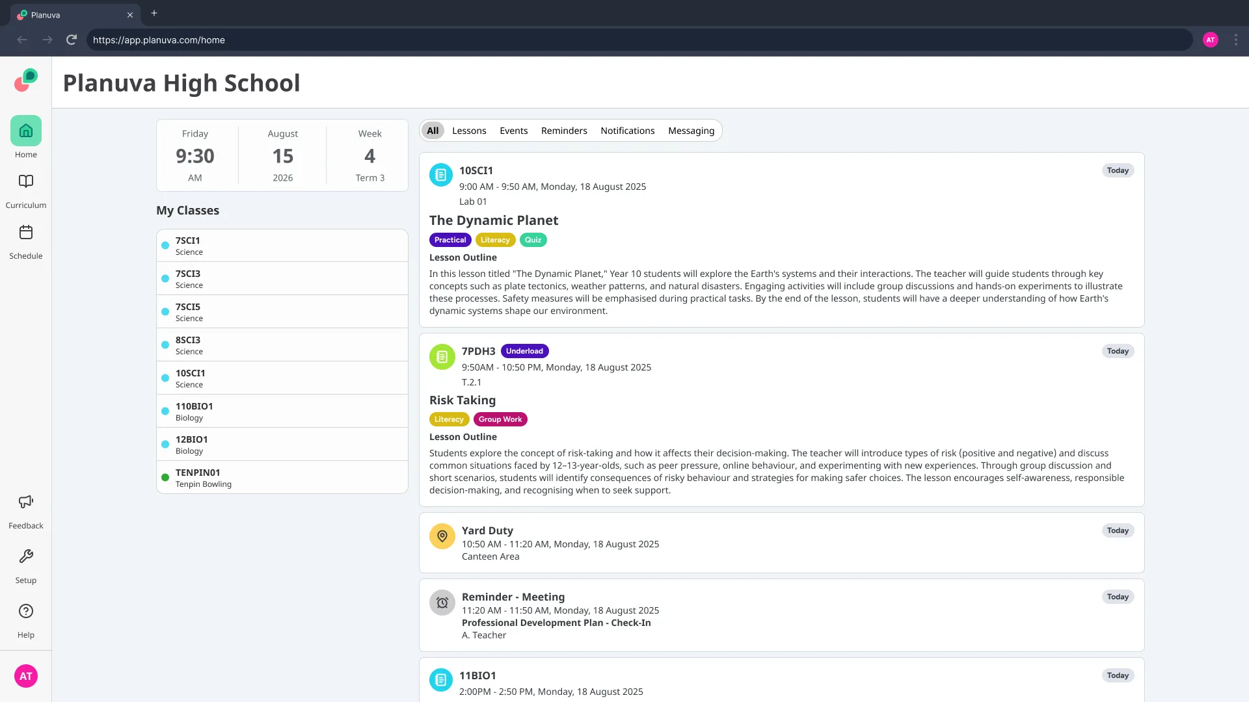
Task: Select the Reminders filter tab
Action: [563, 131]
